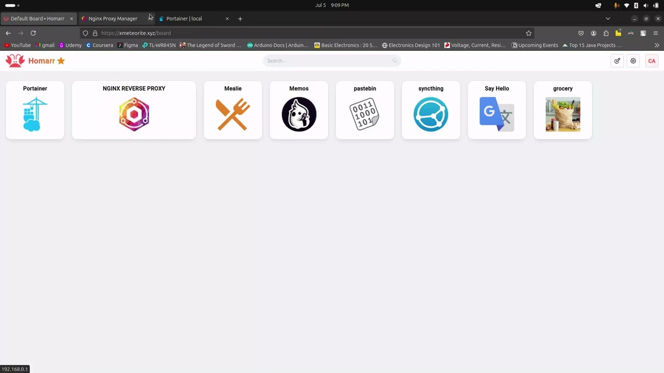Click the glasses-face extension icon
The width and height of the screenshot is (664, 373).
click(631, 33)
